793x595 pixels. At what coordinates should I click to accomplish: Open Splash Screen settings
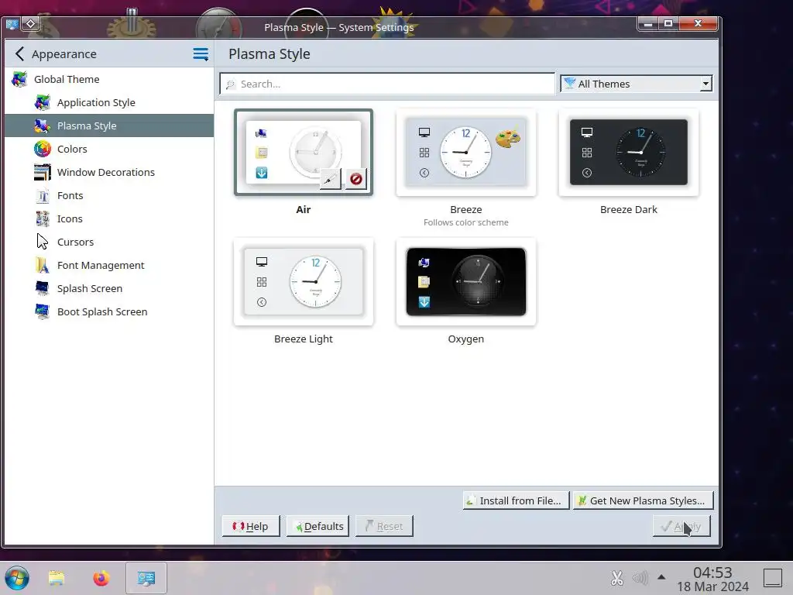pos(109,288)
